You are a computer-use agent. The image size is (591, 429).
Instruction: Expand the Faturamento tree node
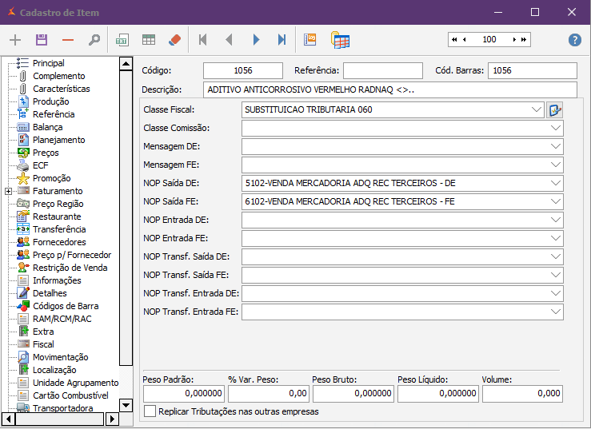coord(8,191)
